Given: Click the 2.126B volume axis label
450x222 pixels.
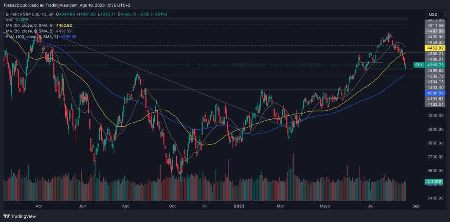Looking at the screenshot, I should pyautogui.click(x=435, y=182).
